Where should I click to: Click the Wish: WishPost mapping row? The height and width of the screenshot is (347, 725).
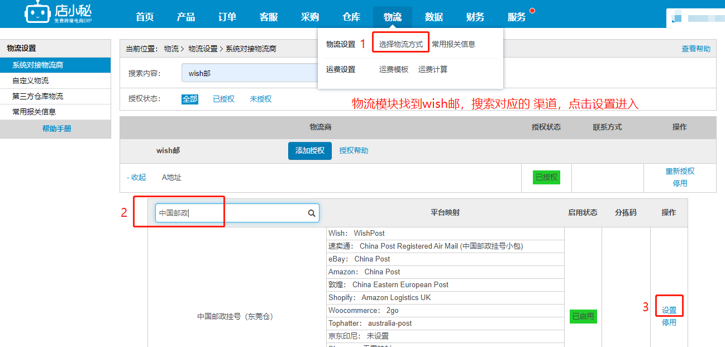click(445, 233)
